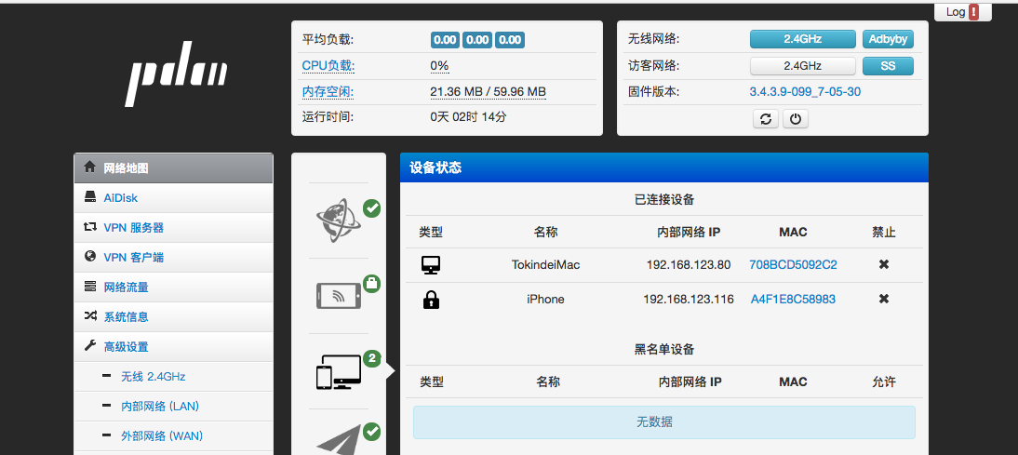Click the pdcn logo
This screenshot has width=1018, height=455.
coord(177,80)
